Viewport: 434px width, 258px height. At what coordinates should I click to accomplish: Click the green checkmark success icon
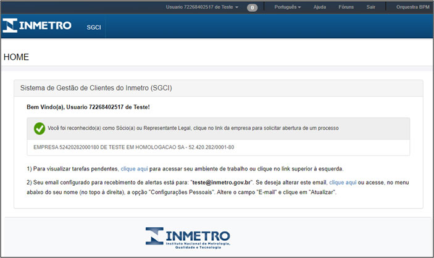click(x=40, y=128)
